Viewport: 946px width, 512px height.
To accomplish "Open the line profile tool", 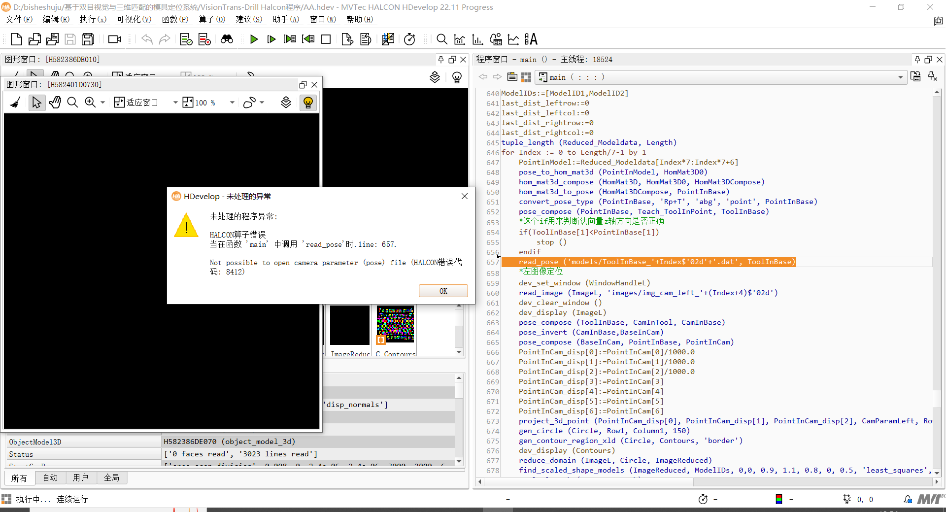I will 513,39.
